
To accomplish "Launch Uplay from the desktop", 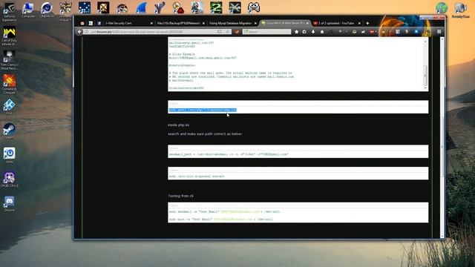I will pos(9,155).
